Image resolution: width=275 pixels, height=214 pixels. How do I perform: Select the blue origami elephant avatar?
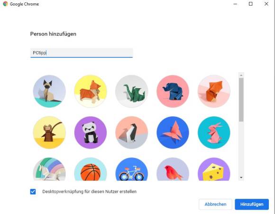(x=173, y=91)
